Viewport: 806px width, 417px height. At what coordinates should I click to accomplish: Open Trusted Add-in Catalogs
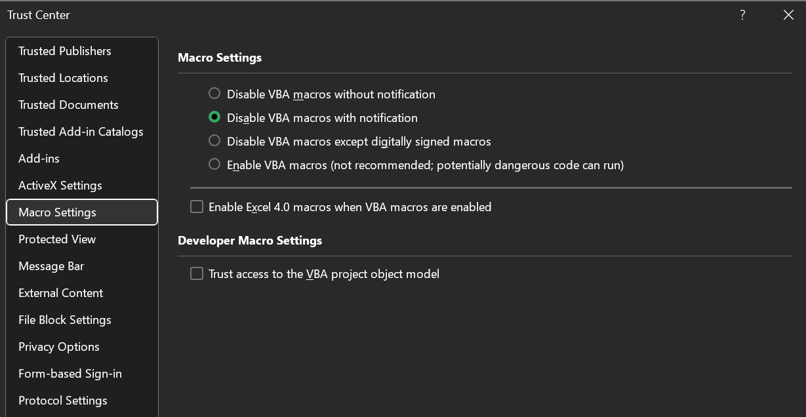coord(81,132)
